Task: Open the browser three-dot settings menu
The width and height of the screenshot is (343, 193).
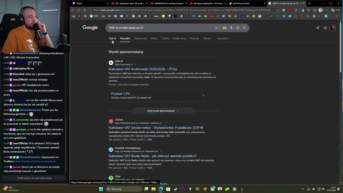Action: (x=327, y=10)
